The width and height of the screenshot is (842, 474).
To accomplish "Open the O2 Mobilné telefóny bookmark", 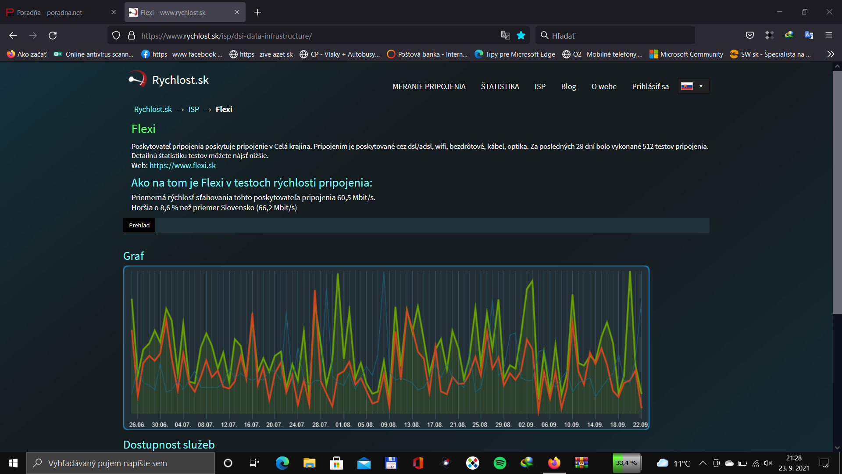I will [x=602, y=54].
